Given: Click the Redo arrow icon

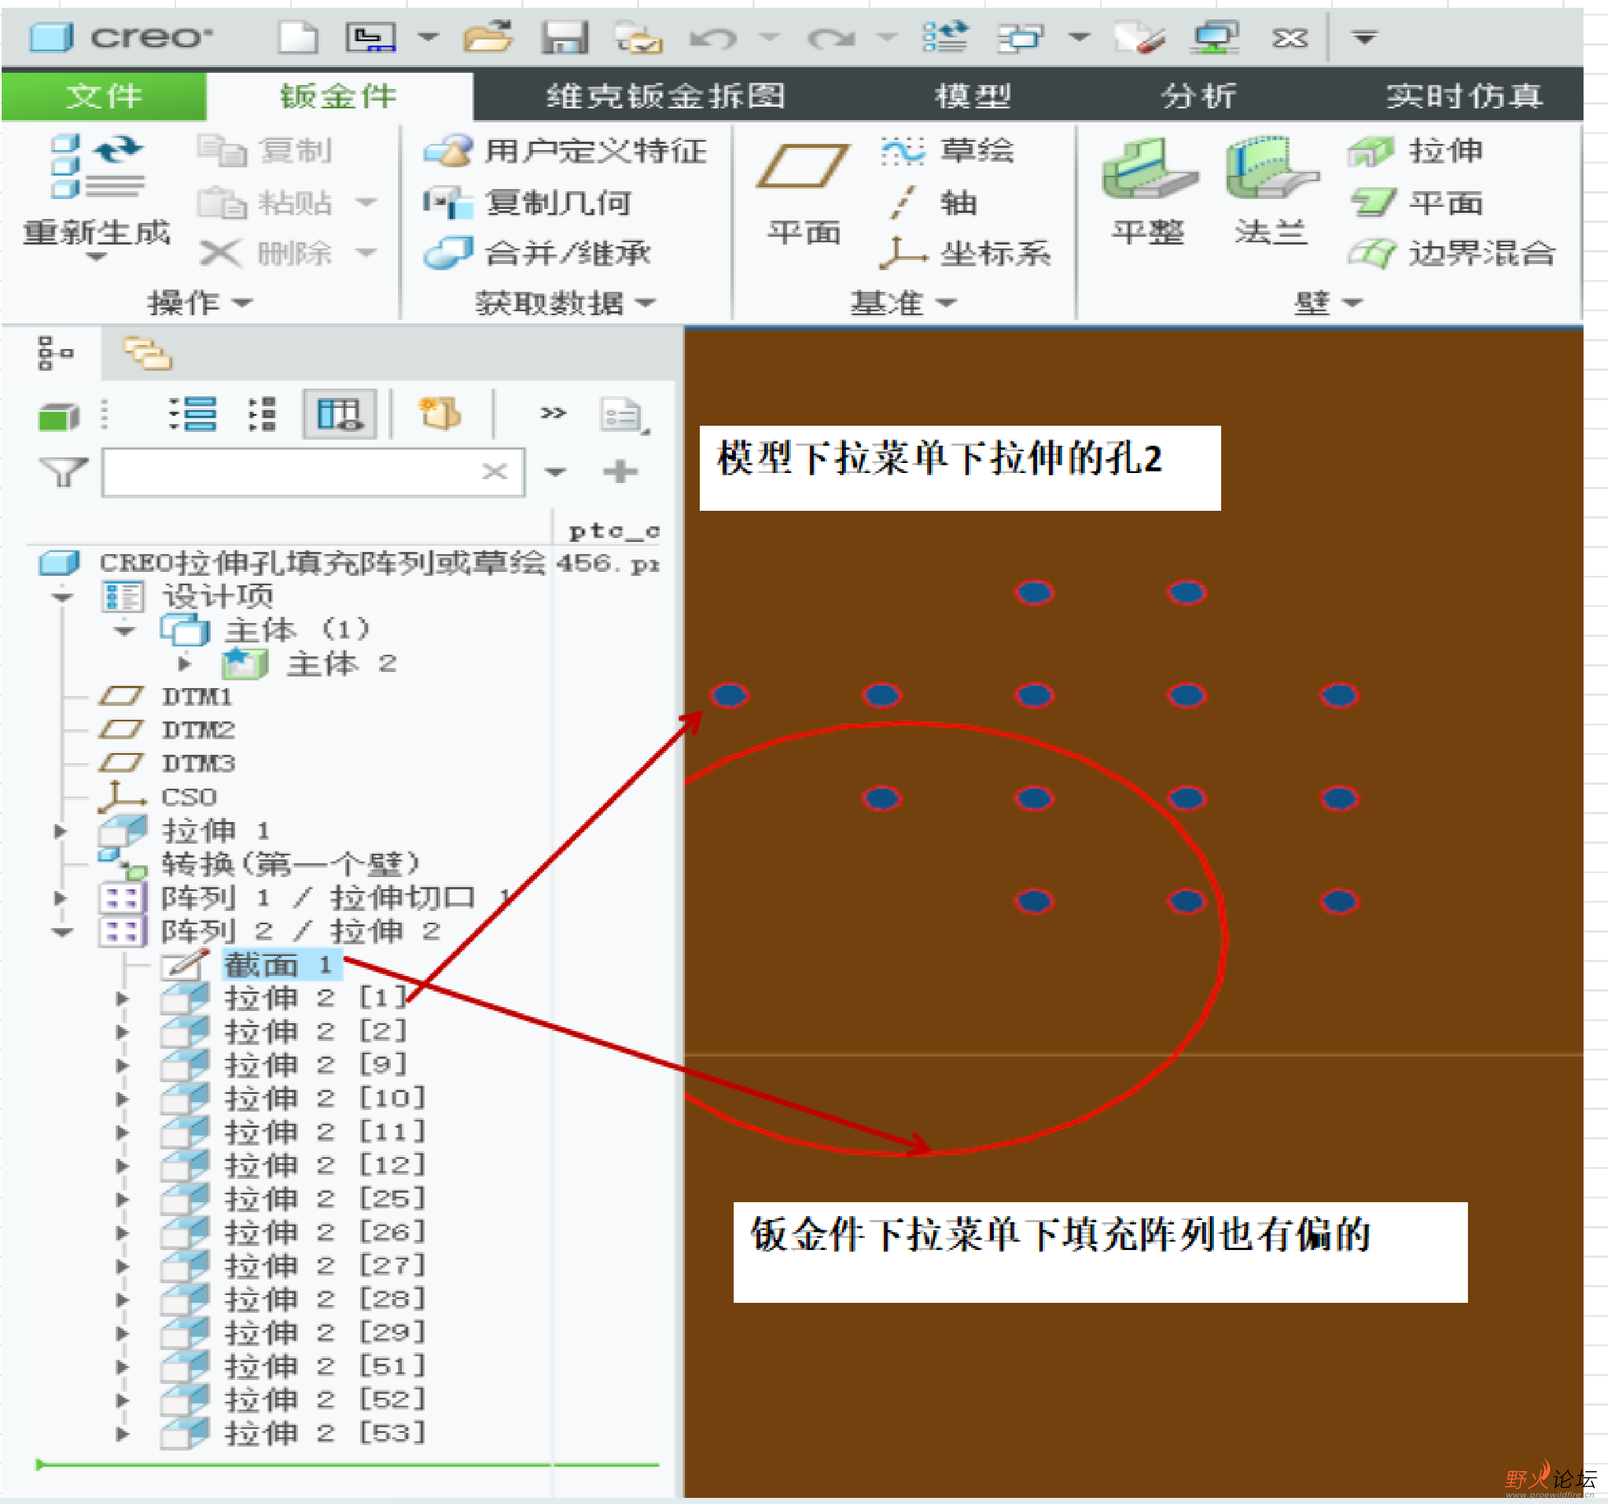Looking at the screenshot, I should coord(831,38).
